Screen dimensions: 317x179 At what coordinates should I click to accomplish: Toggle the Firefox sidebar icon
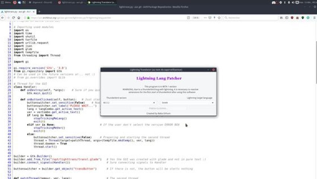tap(287, 18)
